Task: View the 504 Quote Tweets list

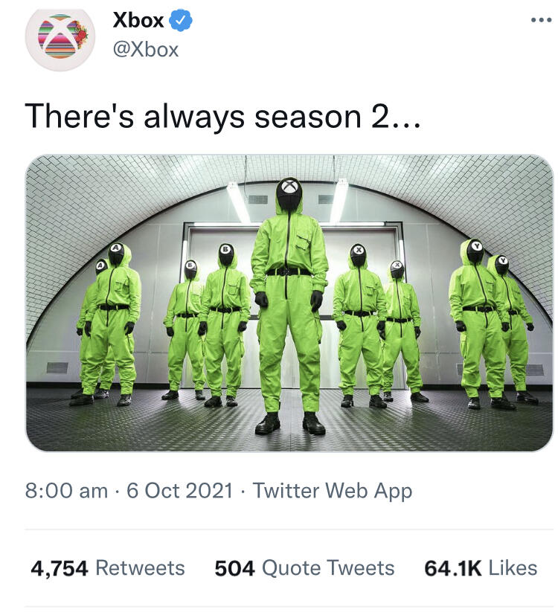Action: click(x=304, y=568)
